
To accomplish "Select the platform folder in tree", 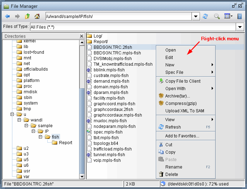I will coord(31,81).
